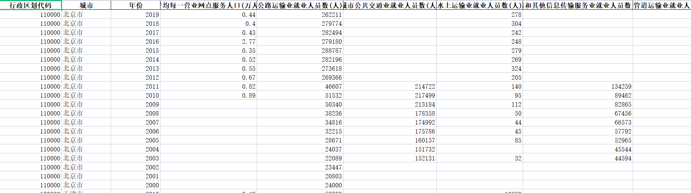This screenshot has width=691, height=193.
Task: Select the 年份 column header cell
Action: point(135,5)
